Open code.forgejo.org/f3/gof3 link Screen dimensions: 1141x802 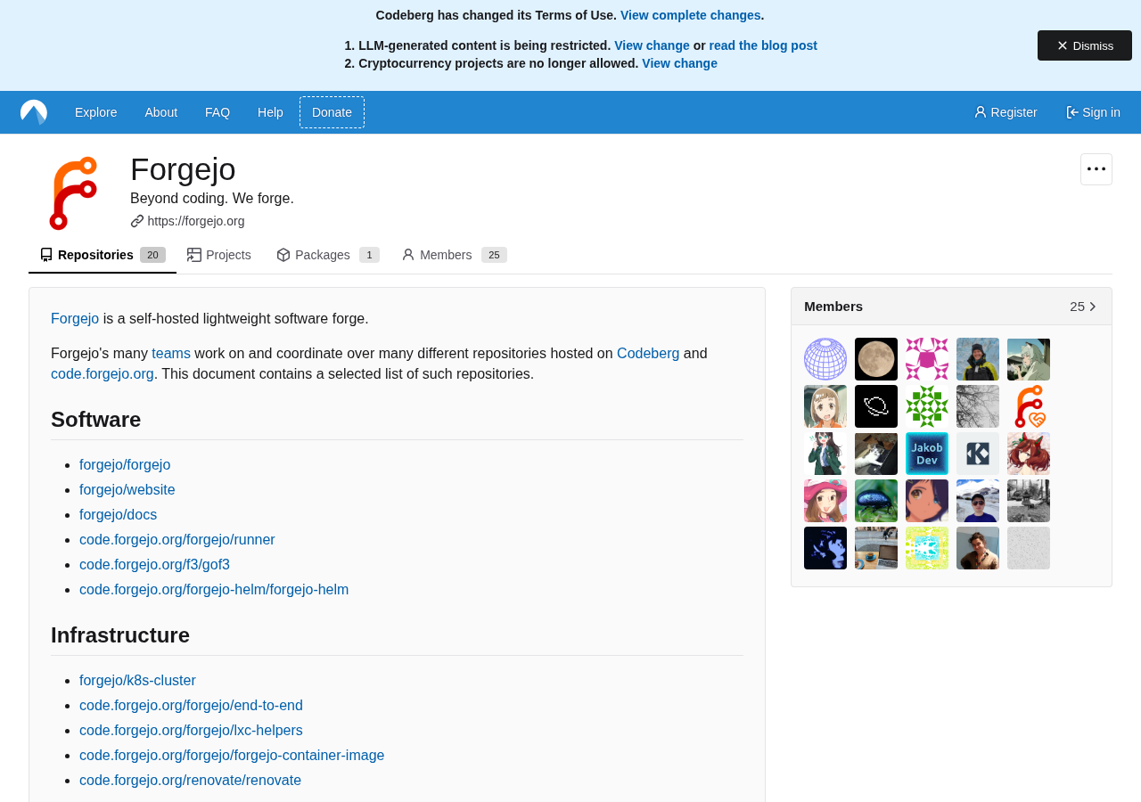coord(154,564)
